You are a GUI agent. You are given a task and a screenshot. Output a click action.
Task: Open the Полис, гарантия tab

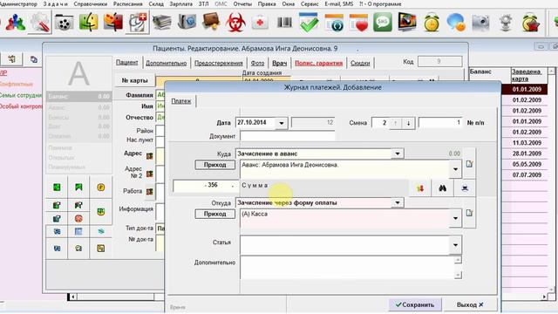click(319, 63)
